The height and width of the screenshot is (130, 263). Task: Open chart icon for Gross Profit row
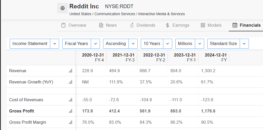tap(70, 111)
